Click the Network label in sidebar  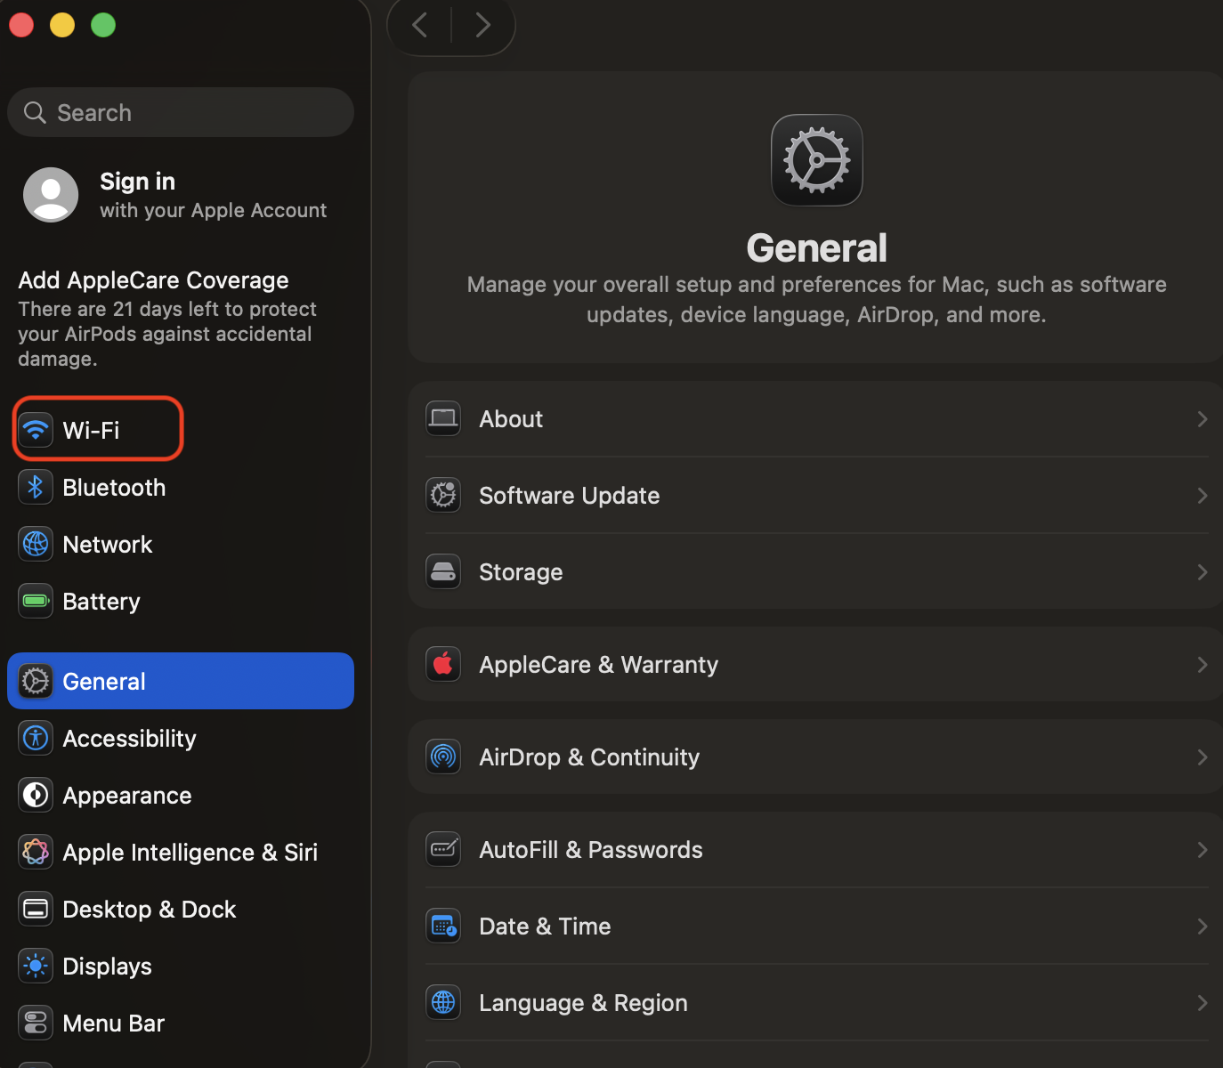[x=108, y=544]
